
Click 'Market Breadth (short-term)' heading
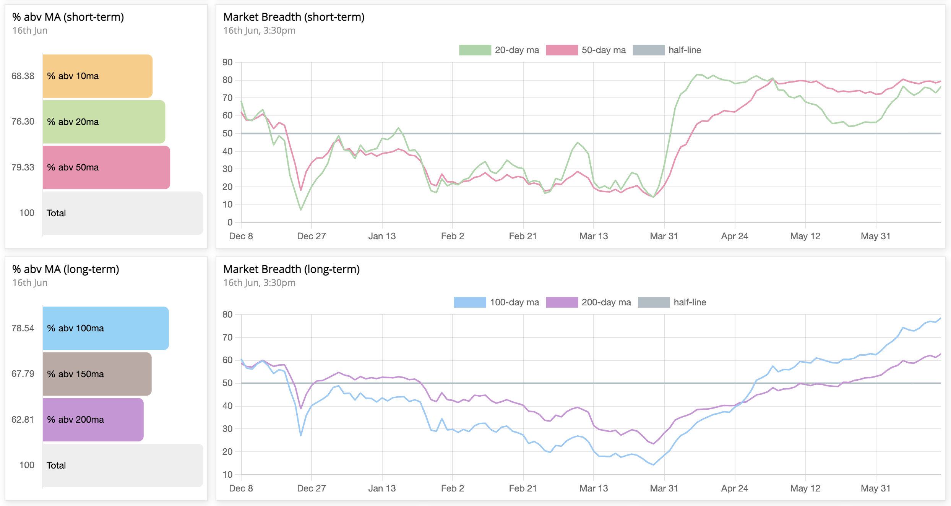[294, 17]
